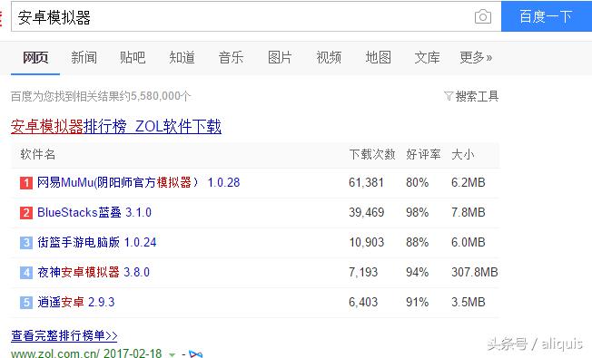Click the 7,193 download count
The height and width of the screenshot is (358, 592).
(x=363, y=272)
